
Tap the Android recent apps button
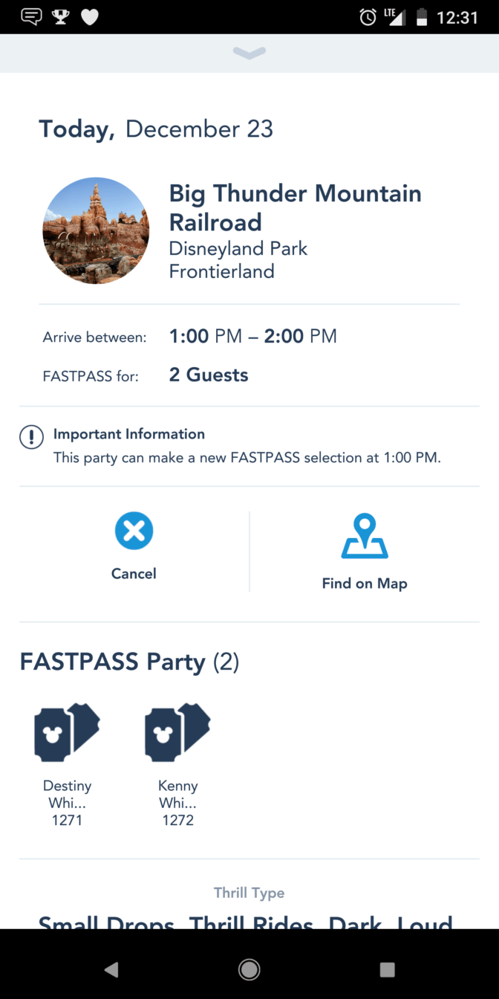pyautogui.click(x=387, y=969)
